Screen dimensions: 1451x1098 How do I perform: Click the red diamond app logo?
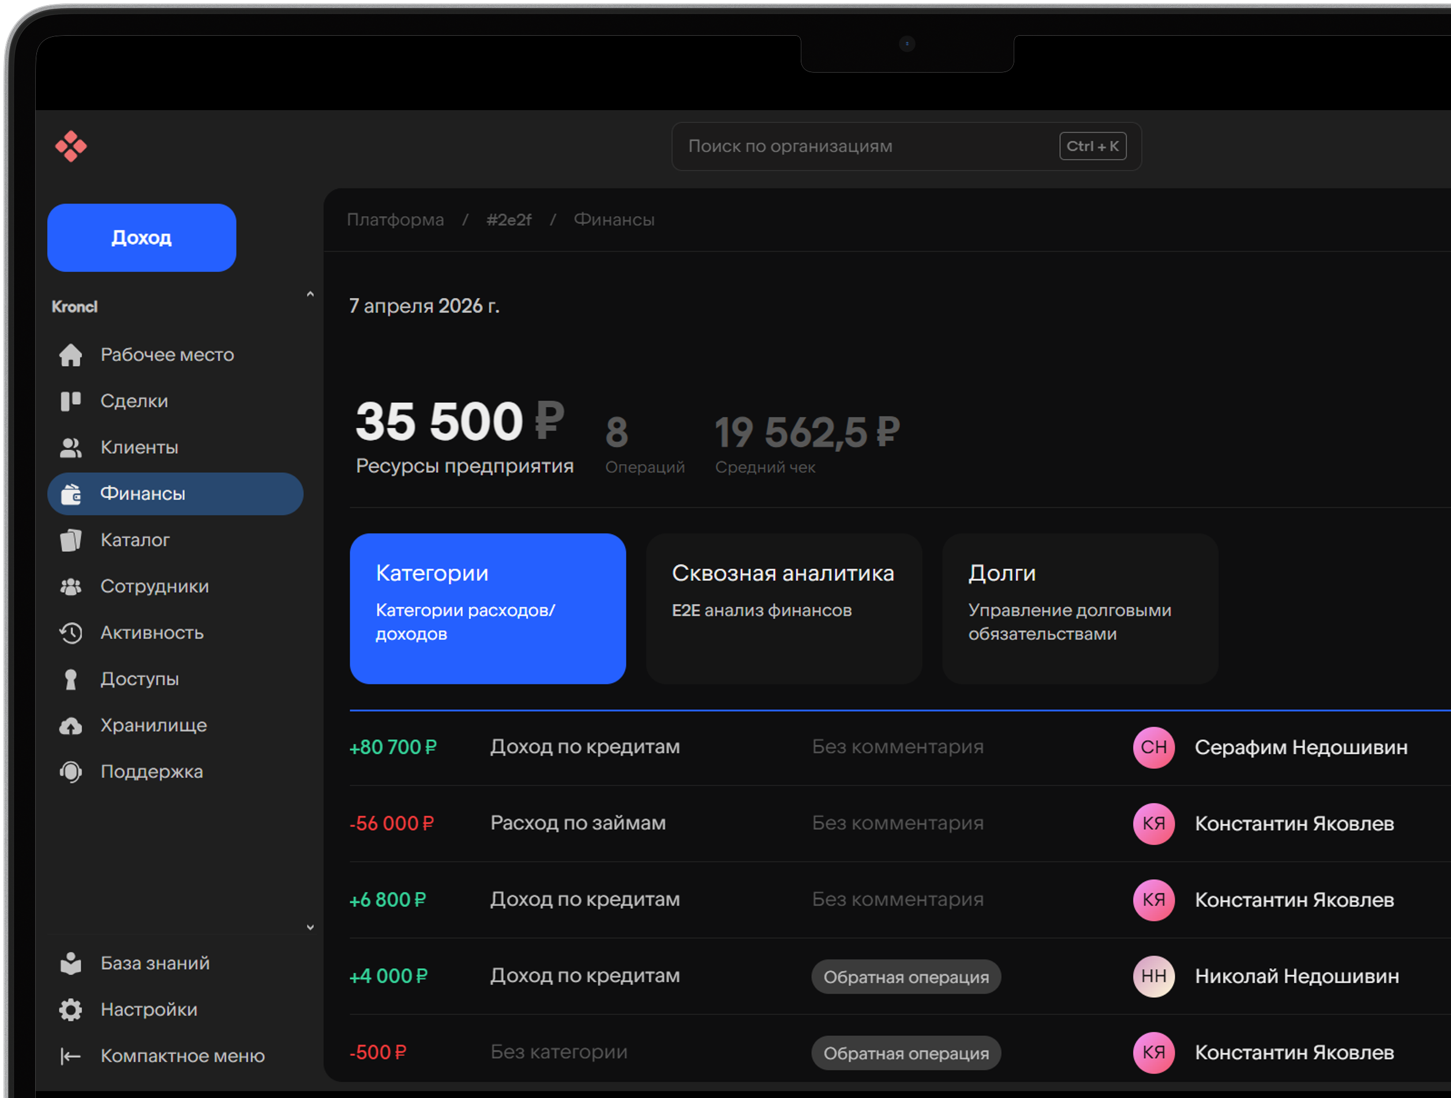[71, 146]
